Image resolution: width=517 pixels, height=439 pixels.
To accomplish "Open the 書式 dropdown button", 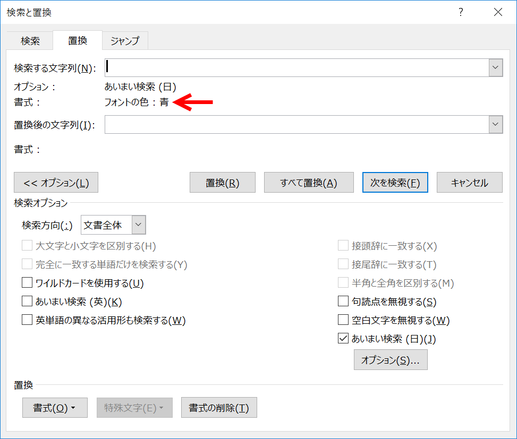I will [55, 408].
